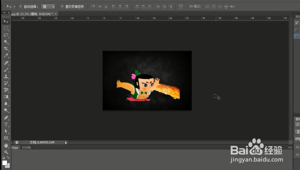Enable the 自动选择 checkbox

click(20, 7)
